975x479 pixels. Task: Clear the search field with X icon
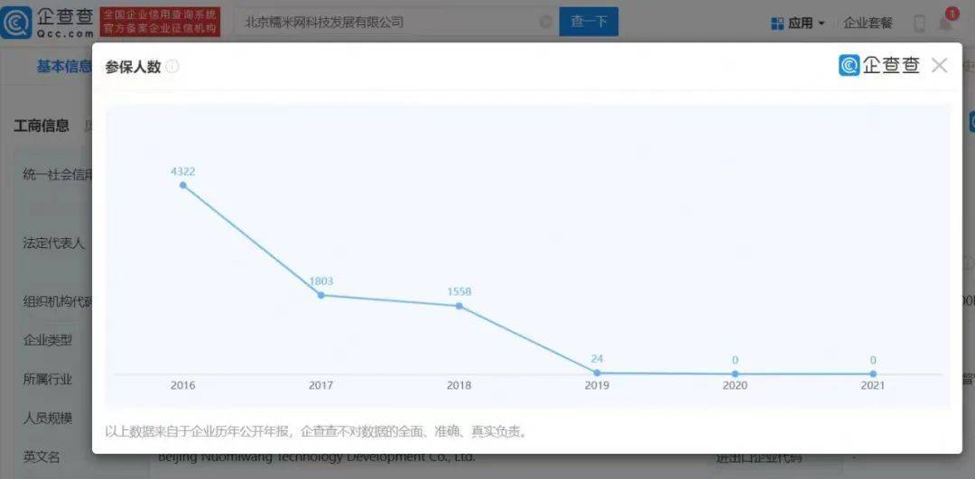click(x=545, y=23)
